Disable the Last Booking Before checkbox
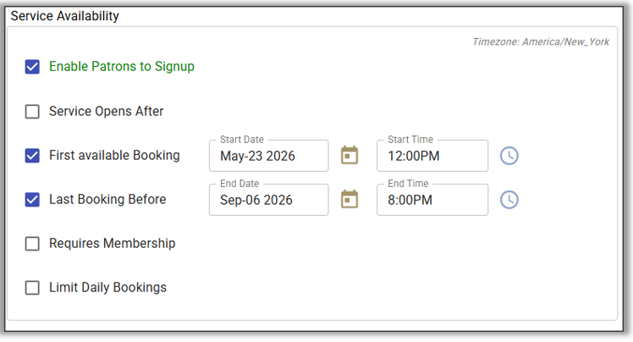The height and width of the screenshot is (342, 633). (x=32, y=200)
